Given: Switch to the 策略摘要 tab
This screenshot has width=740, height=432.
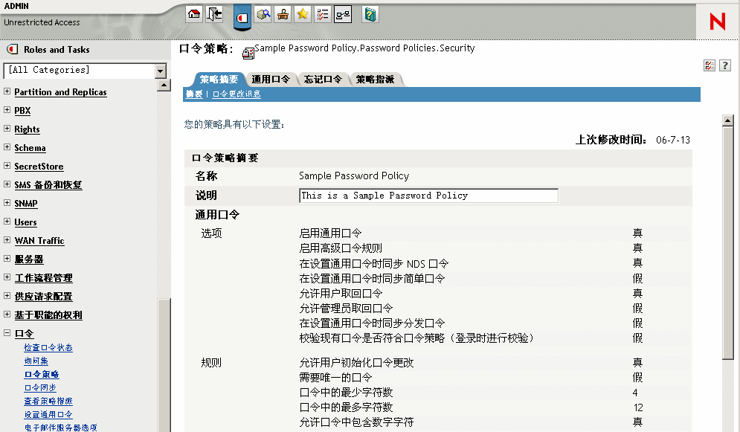Looking at the screenshot, I should (x=219, y=80).
